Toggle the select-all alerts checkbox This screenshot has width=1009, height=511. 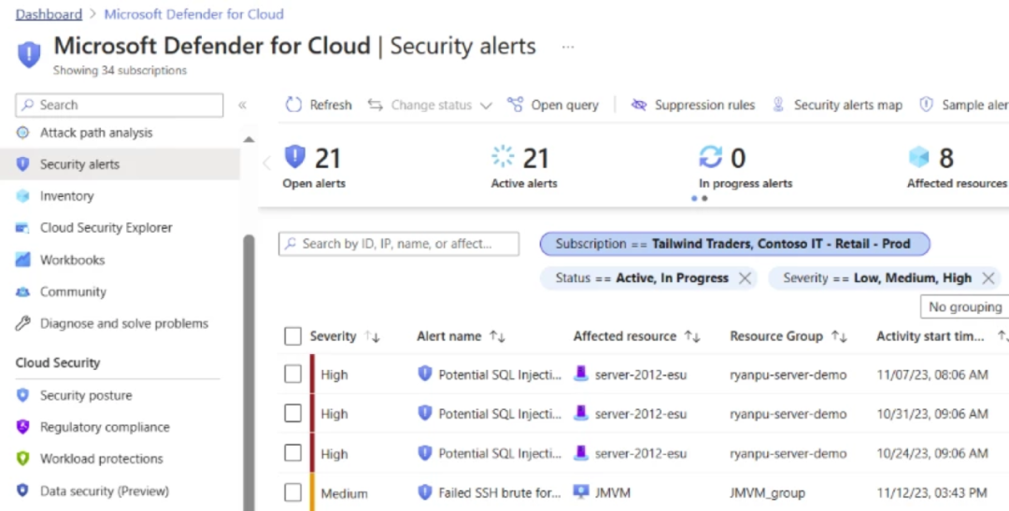(293, 336)
